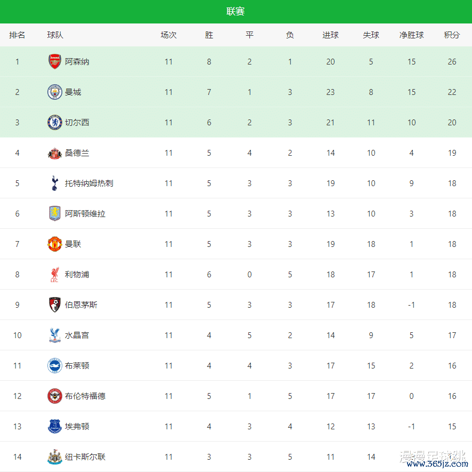Click the Tottenham Hotspur crest icon
472x472 pixels.
click(55, 183)
